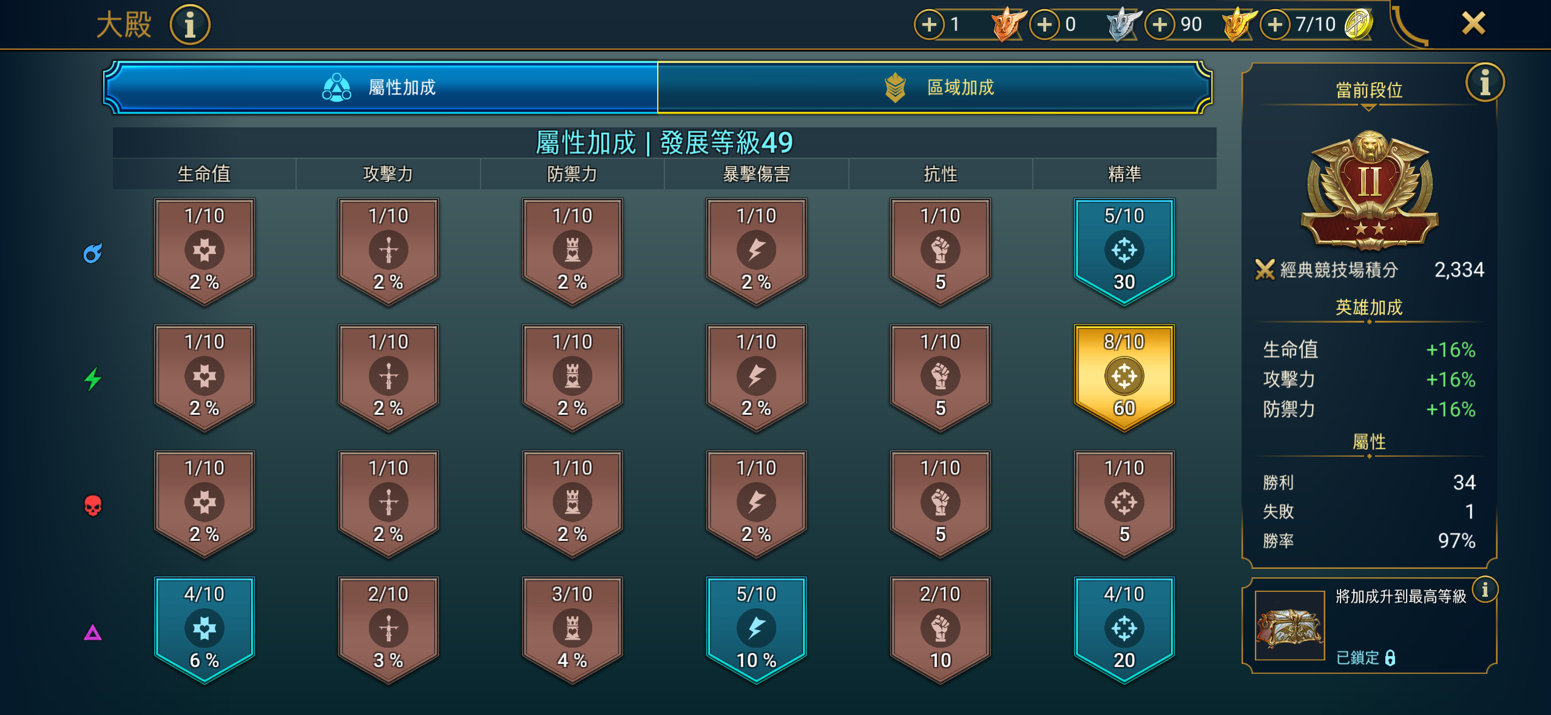Viewport: 1551px width, 715px height.
Task: Show info for 將加成升到最高等級
Action: click(1485, 589)
